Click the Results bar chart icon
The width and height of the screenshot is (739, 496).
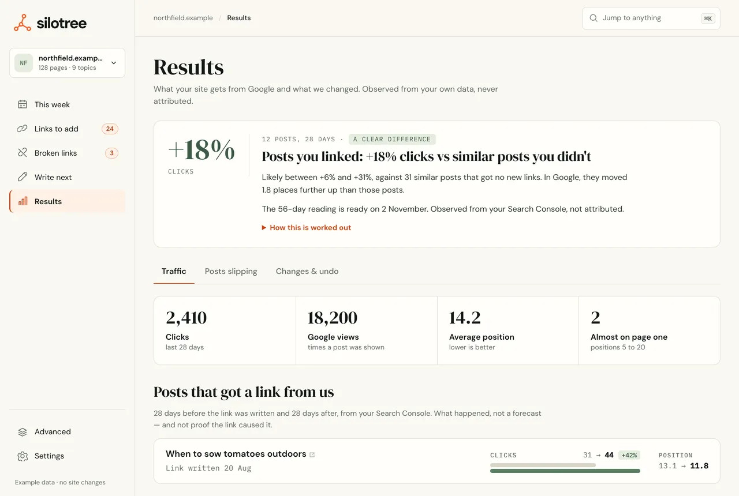pyautogui.click(x=23, y=201)
